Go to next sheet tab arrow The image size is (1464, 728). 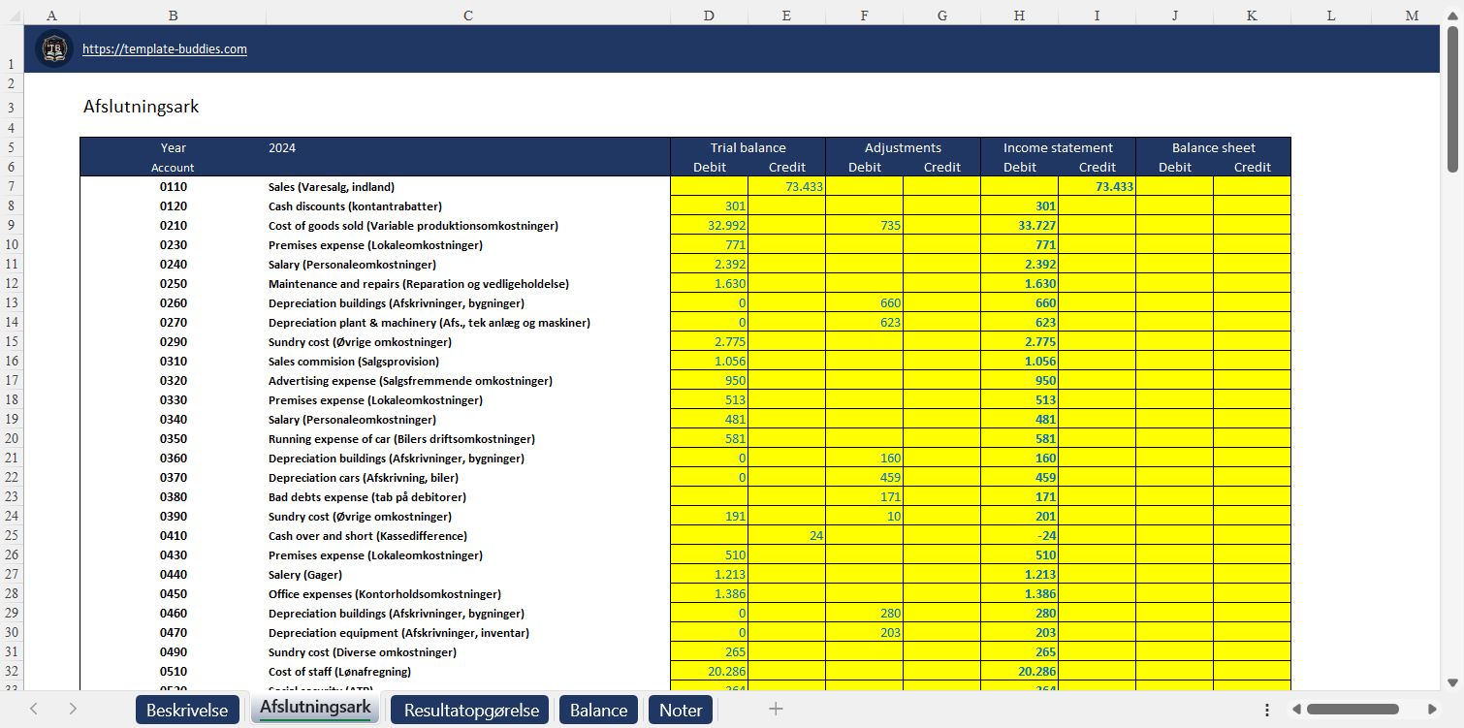point(73,710)
